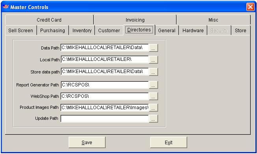
Task: Select the Directories tab
Action: tap(139, 30)
